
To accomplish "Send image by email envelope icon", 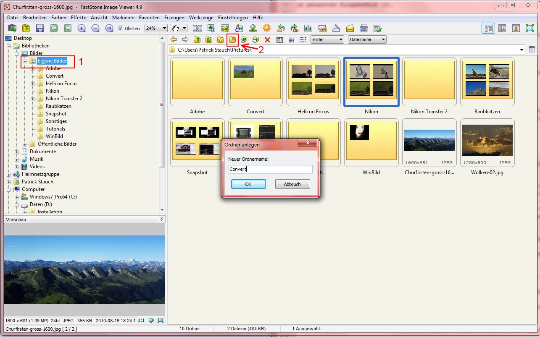I will (x=350, y=28).
